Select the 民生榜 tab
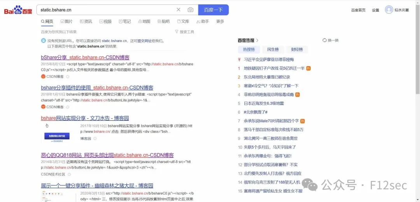420x202 pixels. click(273, 49)
